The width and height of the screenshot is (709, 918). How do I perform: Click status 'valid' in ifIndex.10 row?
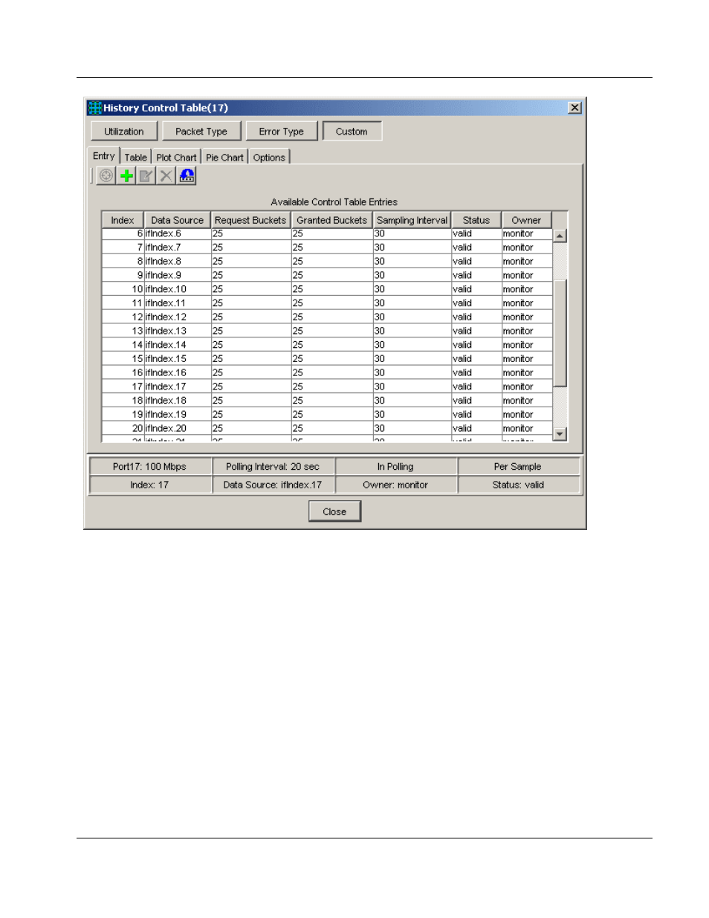tap(476, 289)
